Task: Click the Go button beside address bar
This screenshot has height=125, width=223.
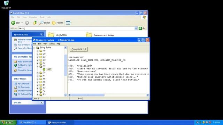Action: click(x=142, y=28)
